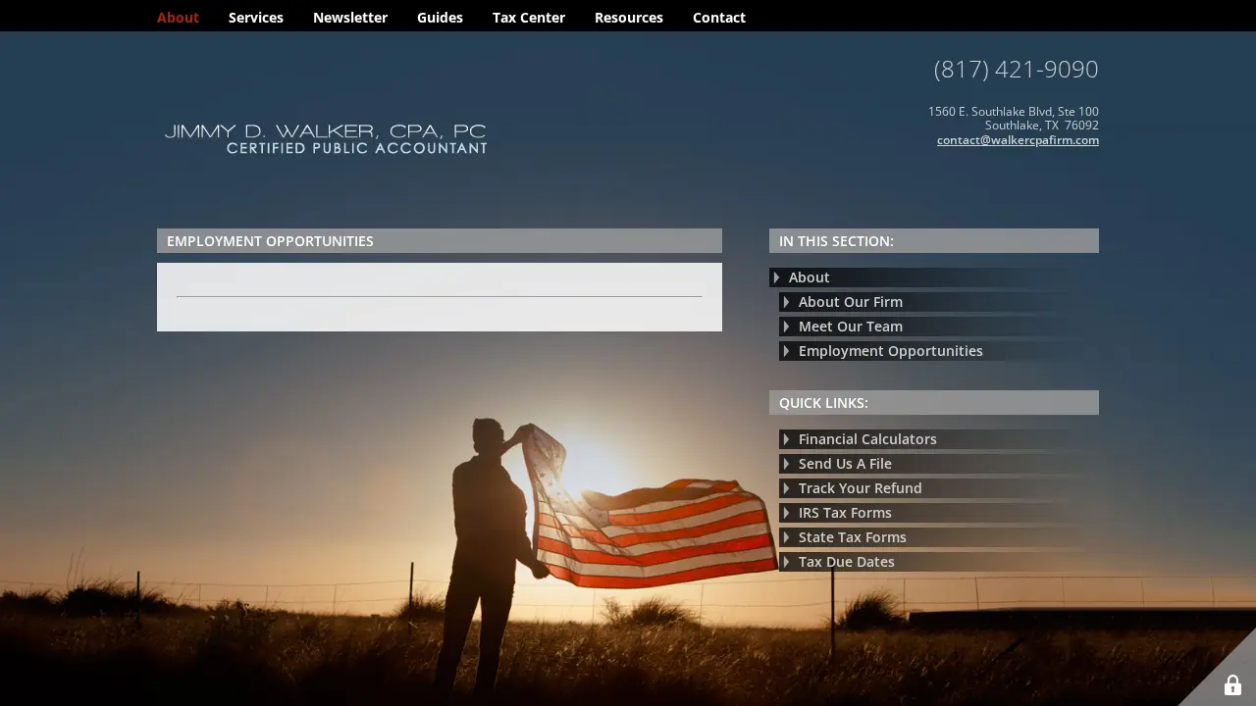This screenshot has height=706, width=1256.
Task: Open About Our Firm sidebar link
Action: (939, 302)
